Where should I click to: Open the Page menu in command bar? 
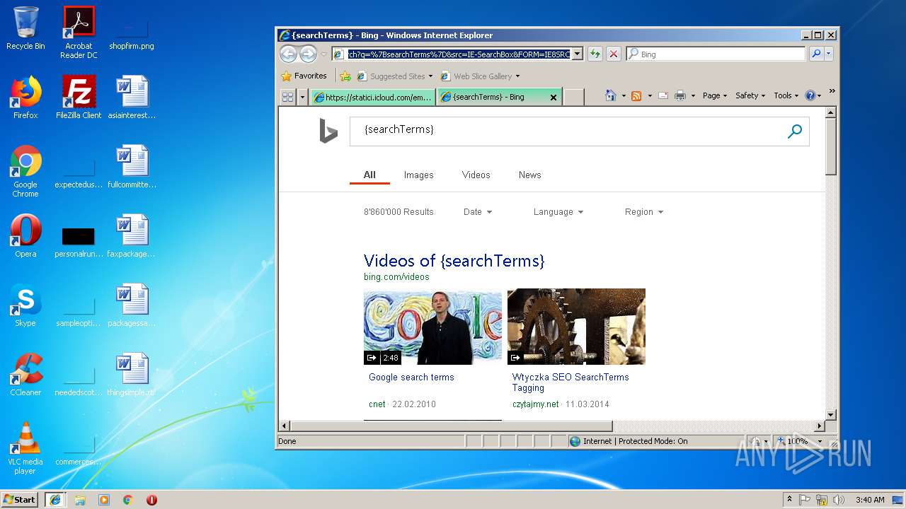coord(714,95)
